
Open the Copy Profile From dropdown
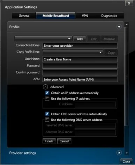coord(73,52)
